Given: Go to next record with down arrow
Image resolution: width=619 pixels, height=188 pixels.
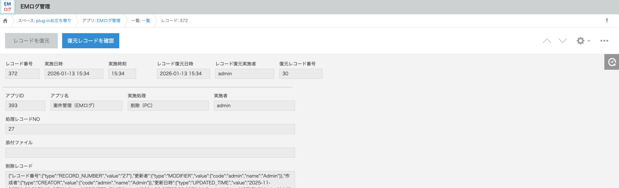Looking at the screenshot, I should click(x=563, y=41).
